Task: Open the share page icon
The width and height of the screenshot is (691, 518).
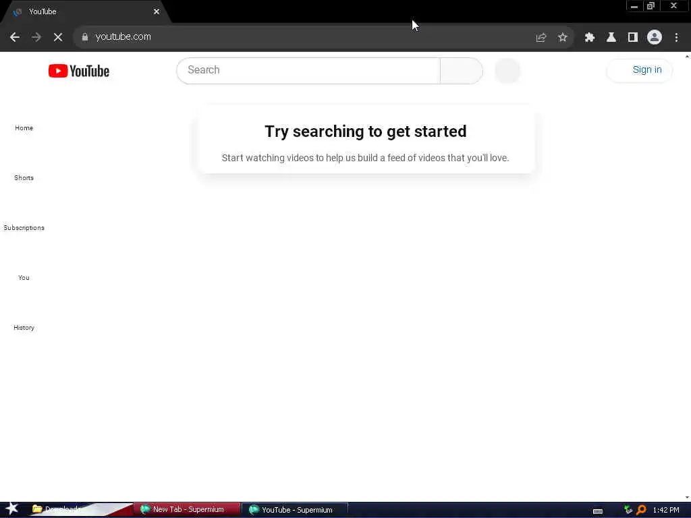Action: click(541, 38)
